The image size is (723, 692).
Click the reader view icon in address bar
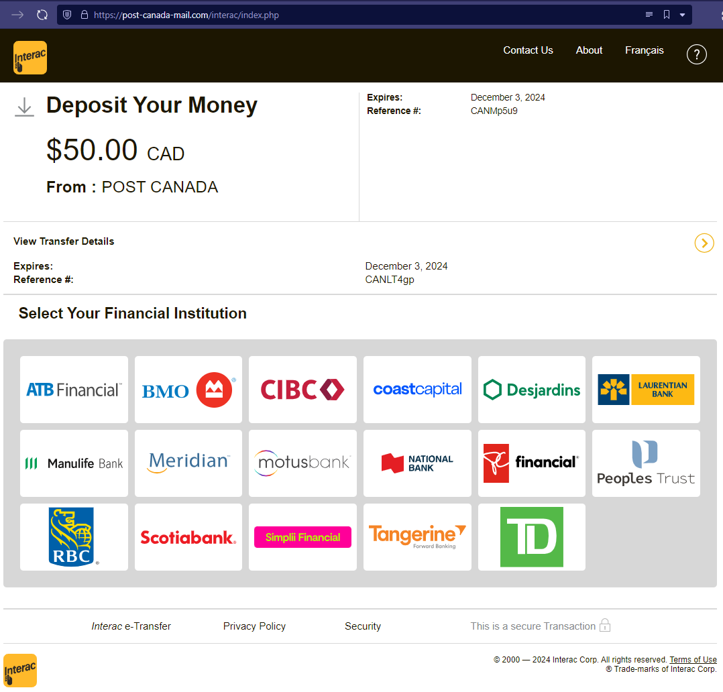click(649, 15)
